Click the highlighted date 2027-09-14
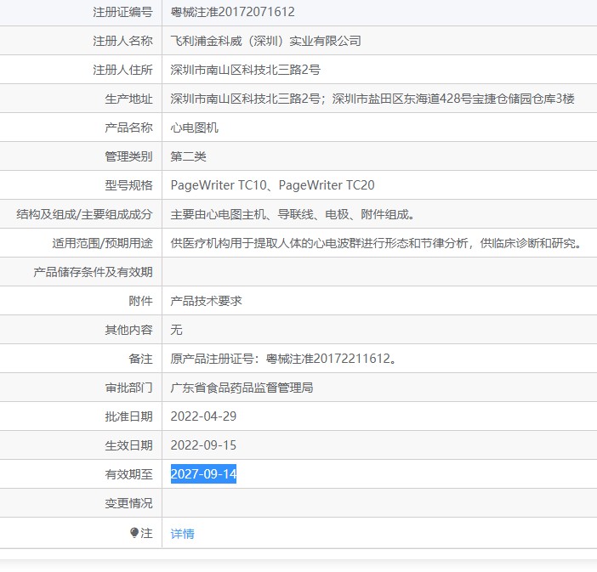Screen dimensions: 597x572 pyautogui.click(x=204, y=473)
